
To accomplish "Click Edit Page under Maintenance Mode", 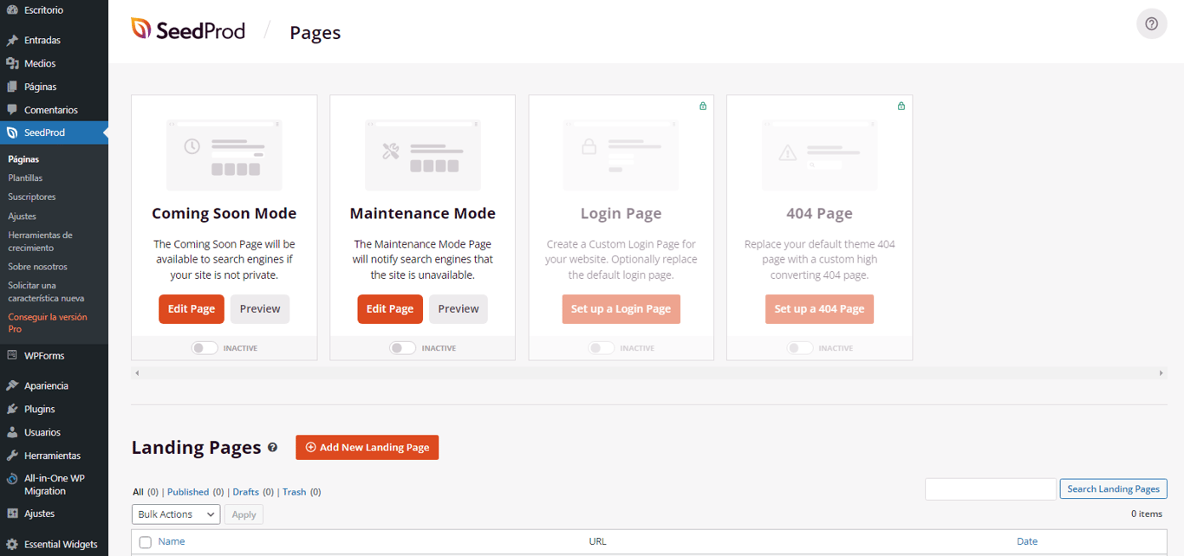I will [x=390, y=309].
